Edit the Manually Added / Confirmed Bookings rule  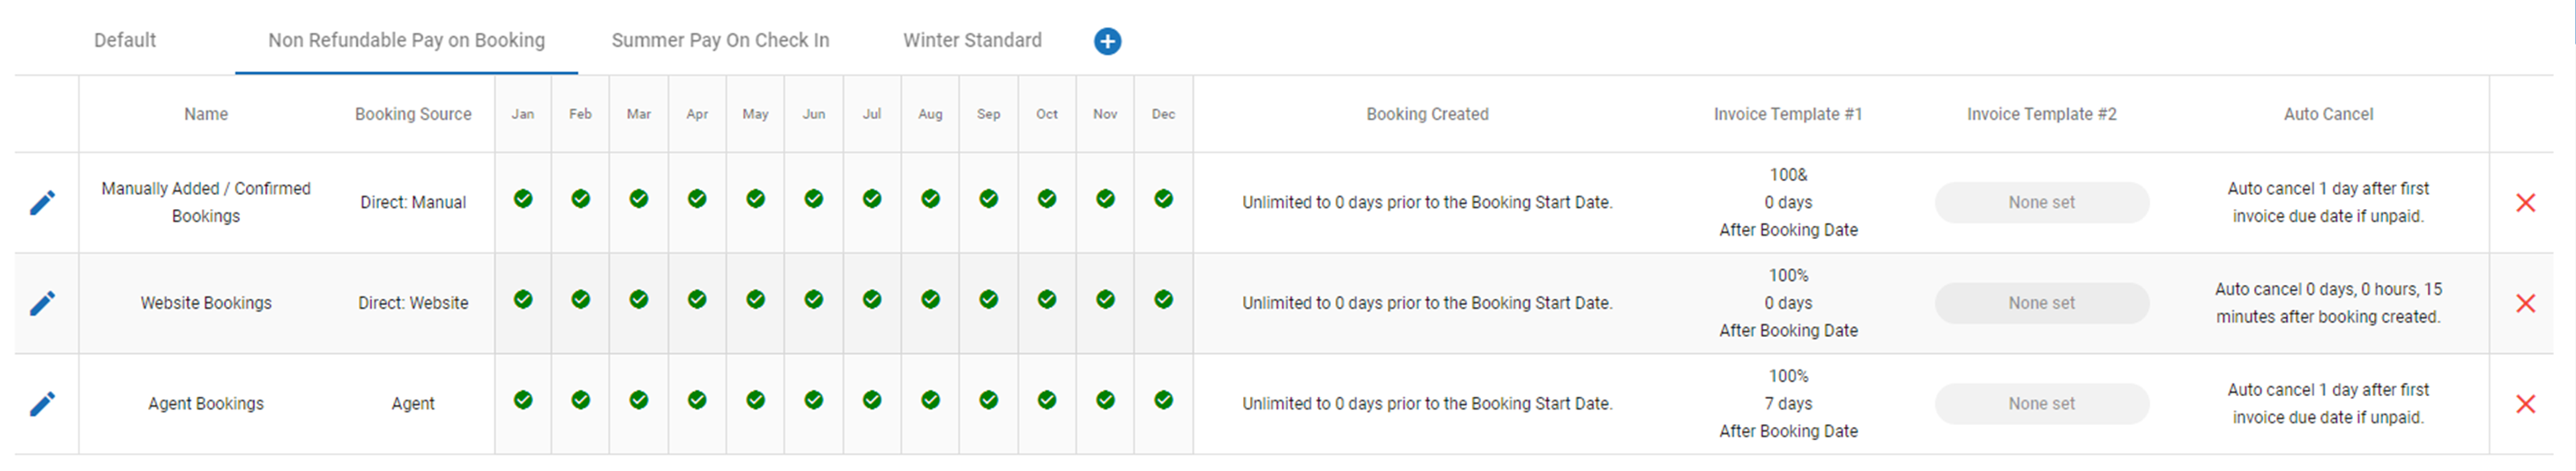pos(42,203)
